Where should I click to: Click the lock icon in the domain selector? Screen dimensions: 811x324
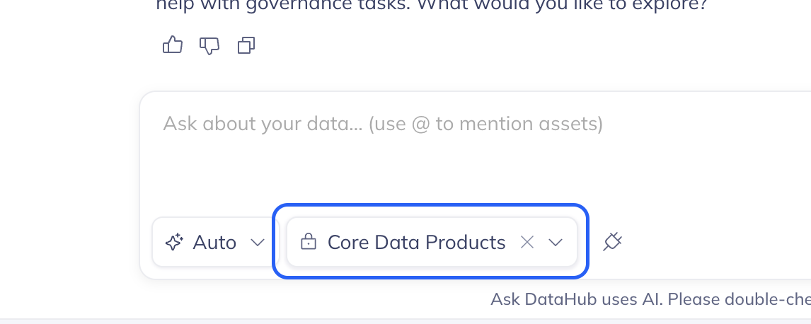[x=309, y=243]
